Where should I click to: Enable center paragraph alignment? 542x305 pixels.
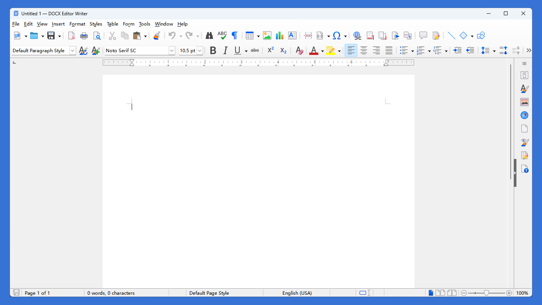click(x=364, y=50)
